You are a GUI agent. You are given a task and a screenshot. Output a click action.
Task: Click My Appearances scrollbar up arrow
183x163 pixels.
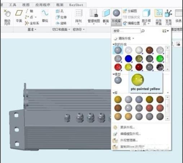click(168, 48)
